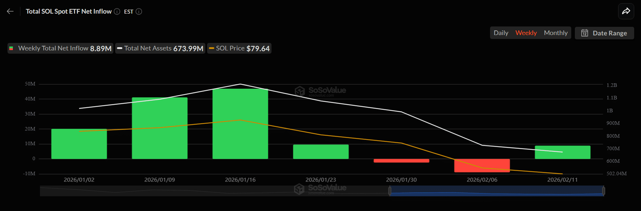Image resolution: width=641 pixels, height=211 pixels.
Task: Switch to the Monthly view
Action: (x=556, y=33)
